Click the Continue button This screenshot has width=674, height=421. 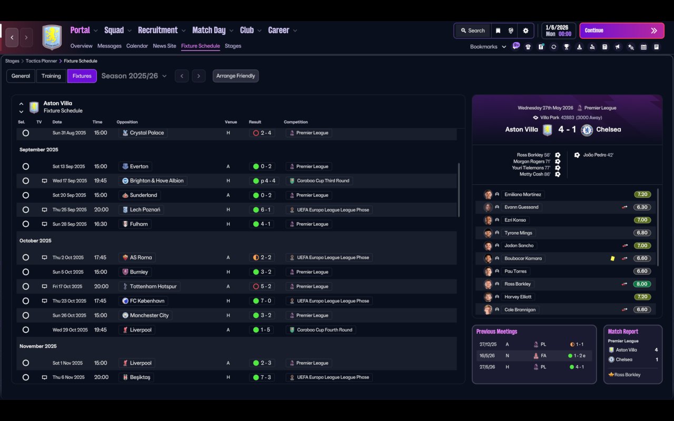[x=622, y=31]
